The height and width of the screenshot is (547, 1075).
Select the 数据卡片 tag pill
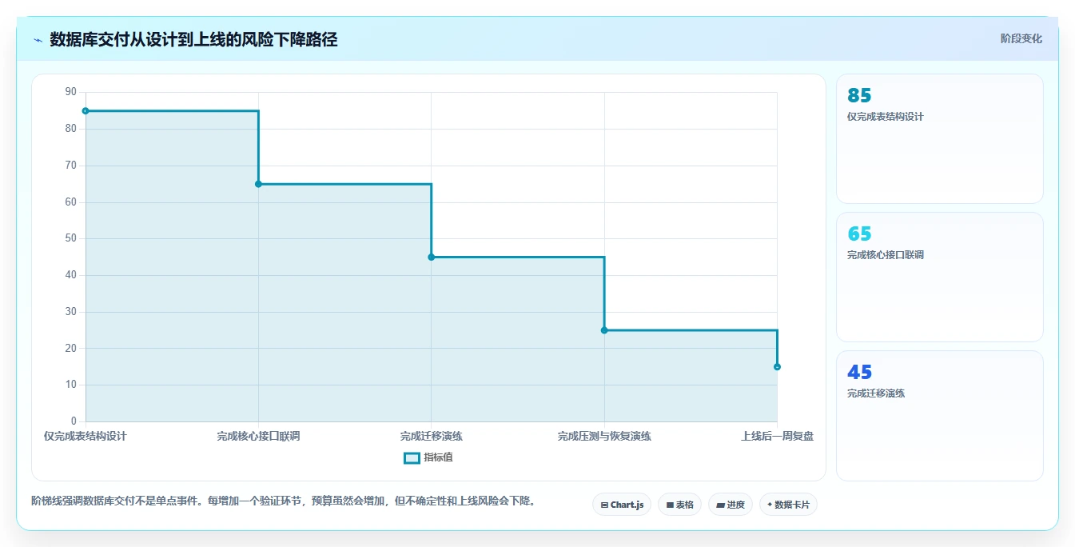(788, 505)
